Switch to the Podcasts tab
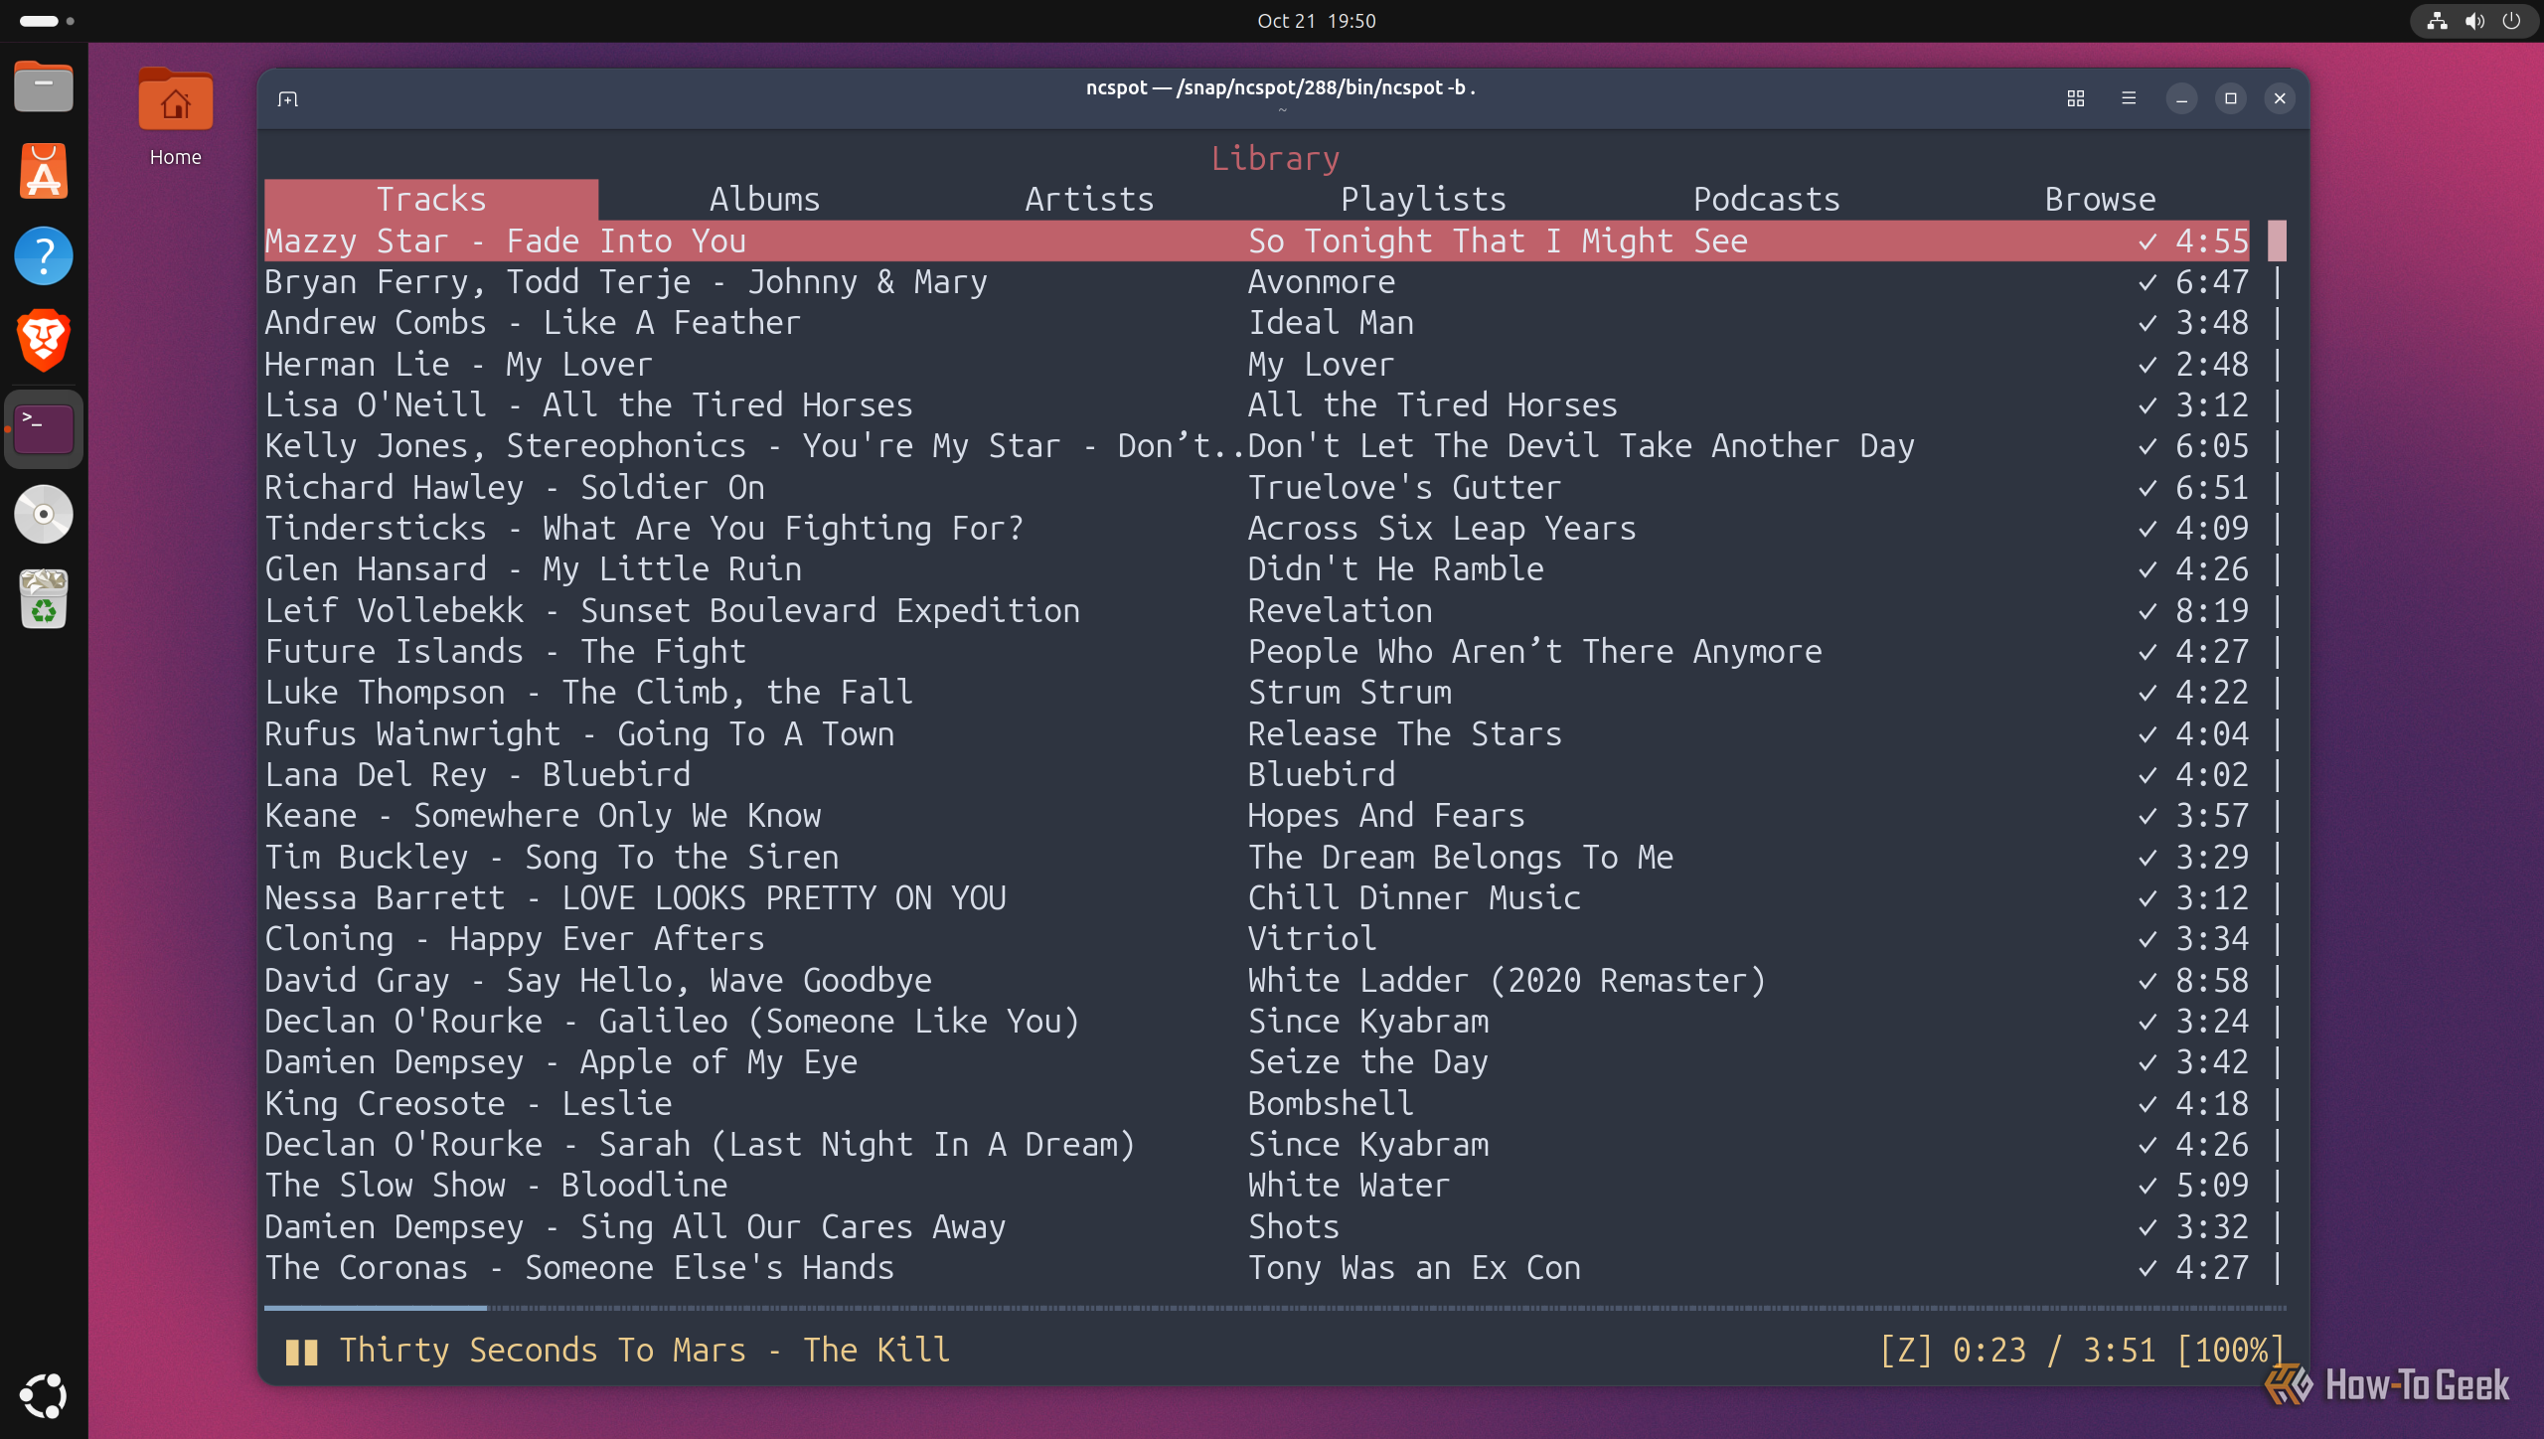The width and height of the screenshot is (2544, 1439). click(x=1766, y=199)
